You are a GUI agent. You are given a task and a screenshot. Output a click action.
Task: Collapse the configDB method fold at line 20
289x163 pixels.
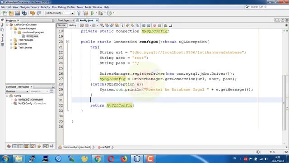coord(68,42)
